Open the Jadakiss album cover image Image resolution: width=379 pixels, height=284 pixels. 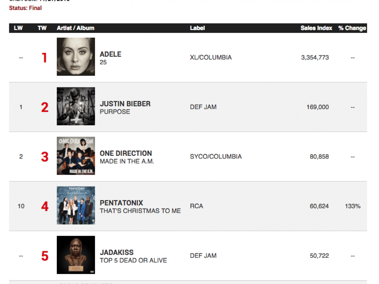(76, 255)
